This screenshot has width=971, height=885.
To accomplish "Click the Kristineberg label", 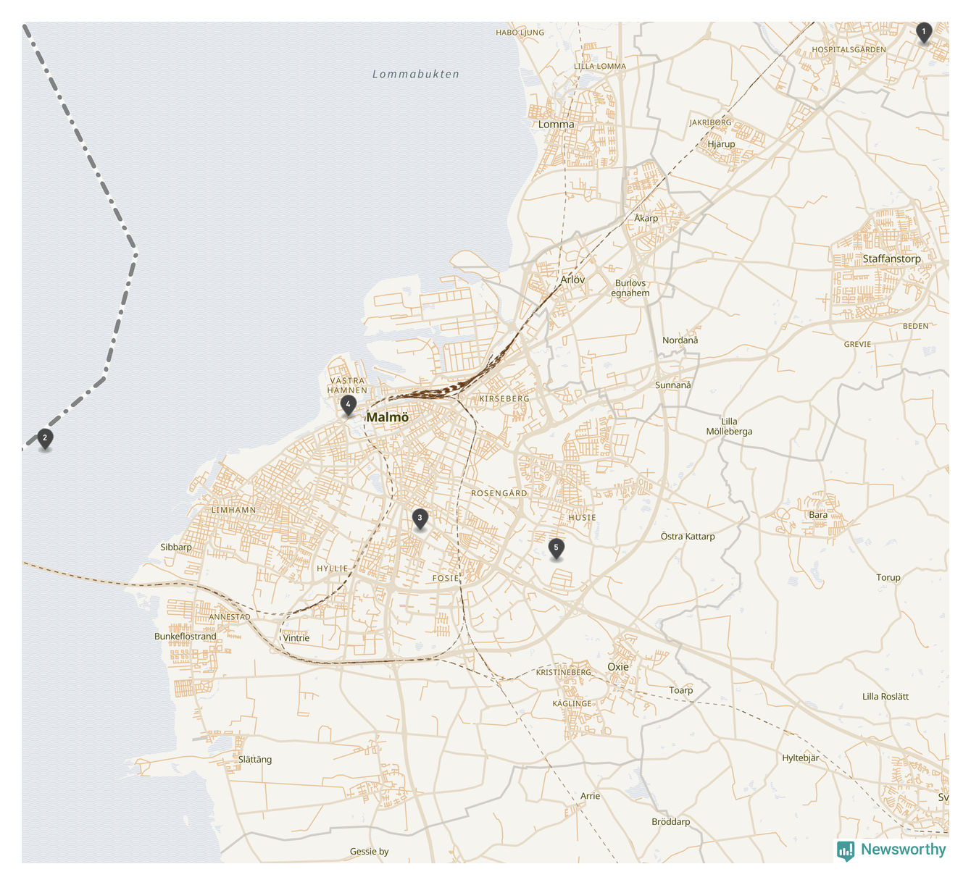I will click(564, 673).
